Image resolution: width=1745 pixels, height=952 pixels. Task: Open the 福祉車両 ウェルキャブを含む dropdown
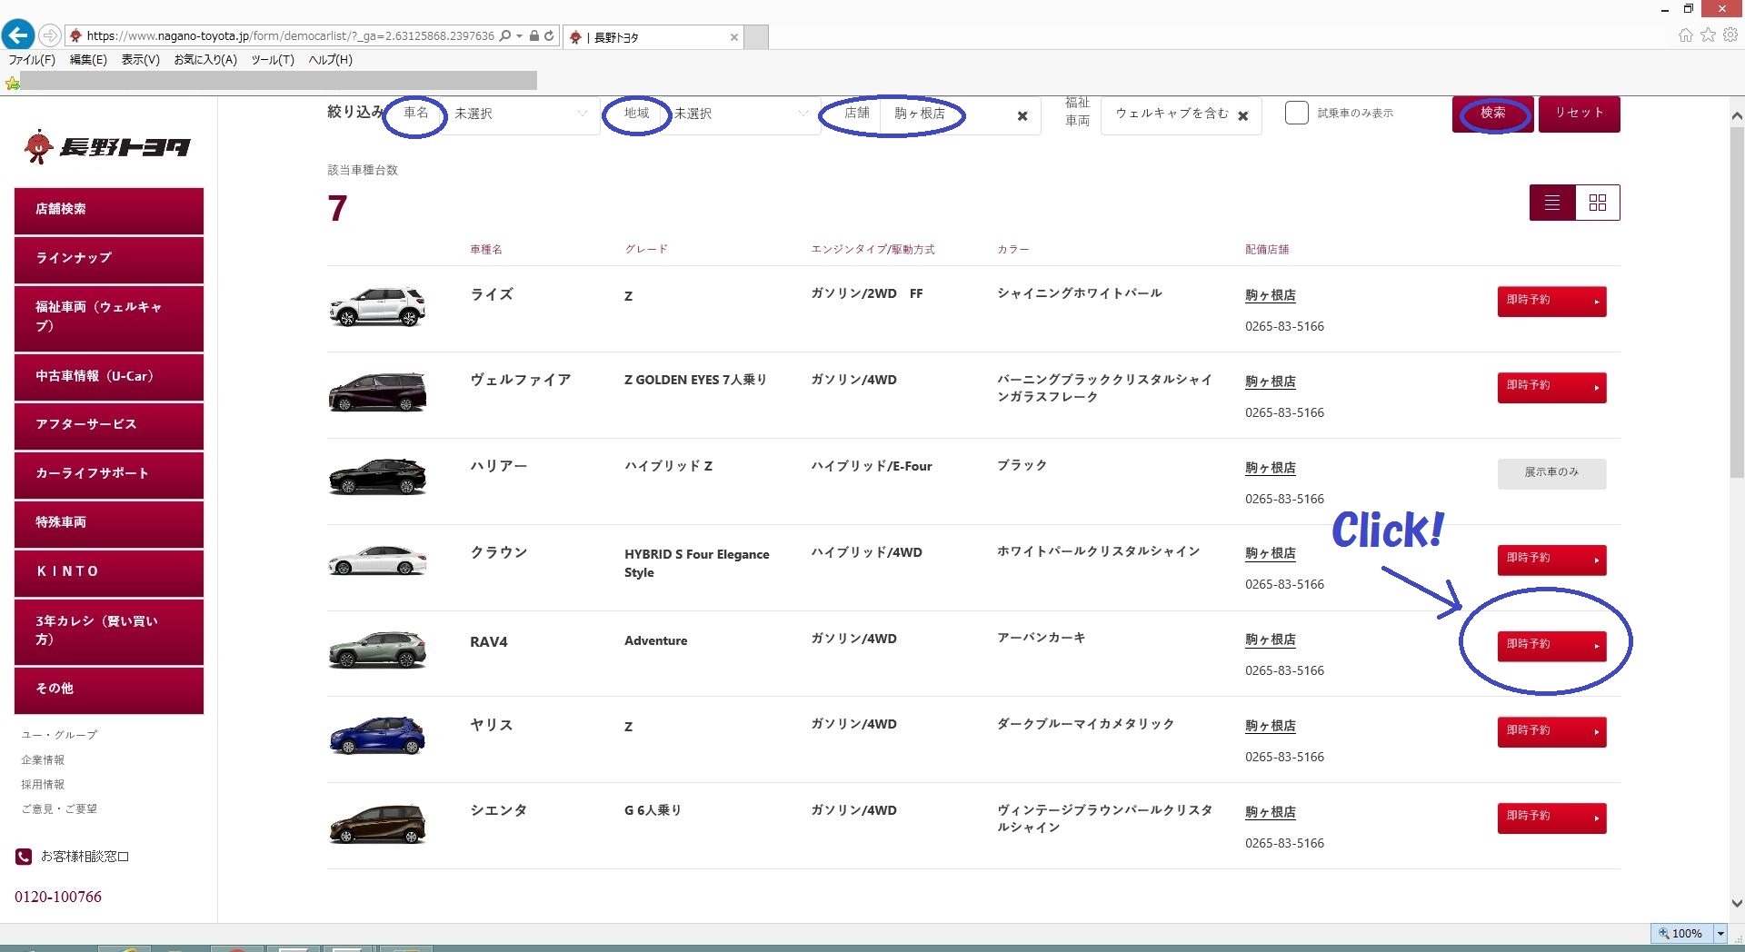coord(1181,114)
